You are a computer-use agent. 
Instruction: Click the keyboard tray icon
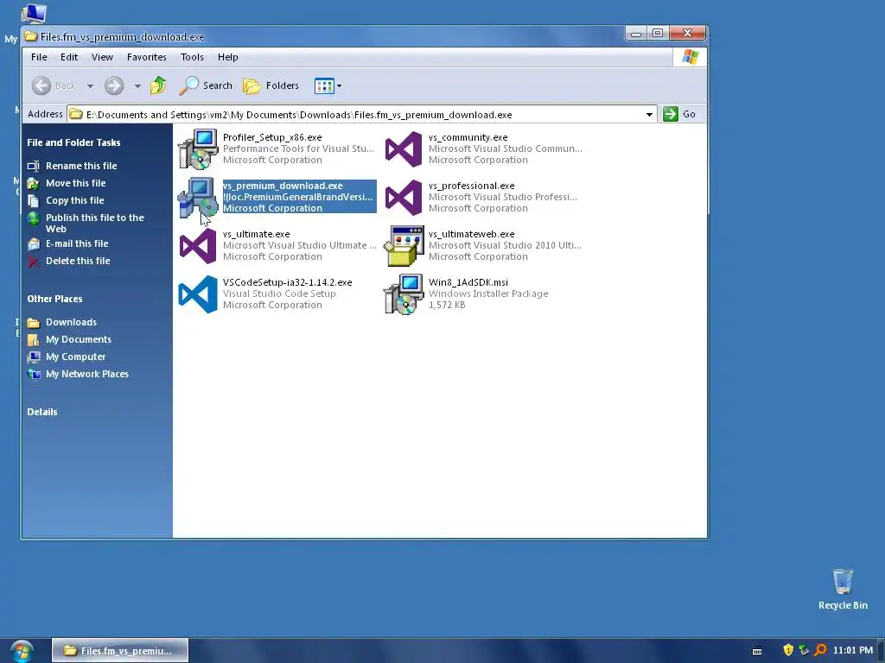[757, 651]
